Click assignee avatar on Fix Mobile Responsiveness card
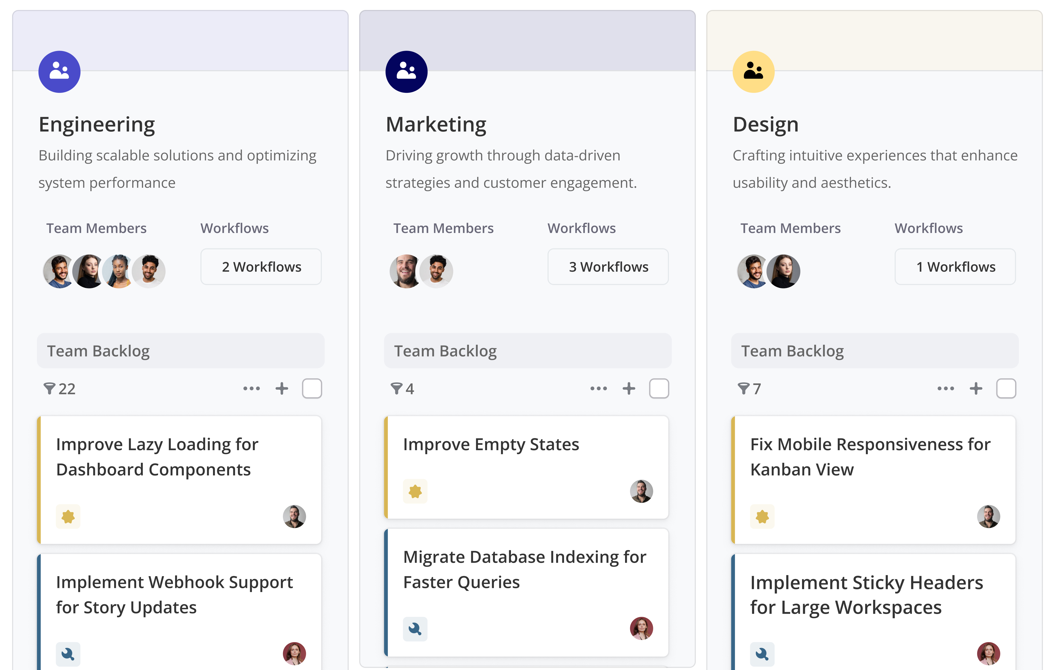Image resolution: width=1055 pixels, height=670 pixels. (988, 517)
